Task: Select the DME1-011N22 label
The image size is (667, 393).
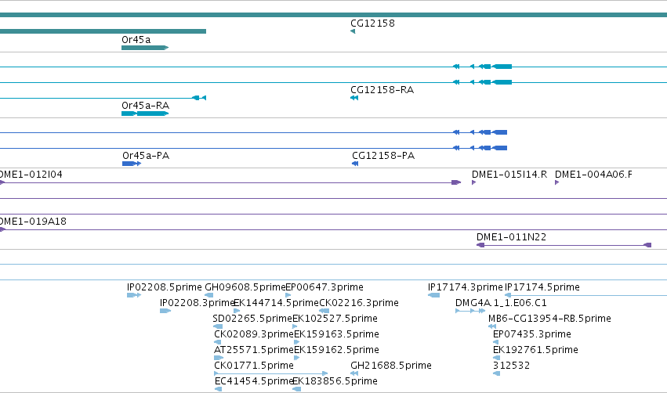Action: coord(511,237)
